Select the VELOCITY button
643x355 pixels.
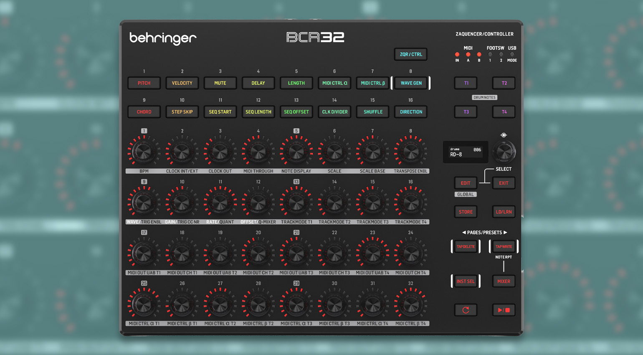click(x=182, y=83)
